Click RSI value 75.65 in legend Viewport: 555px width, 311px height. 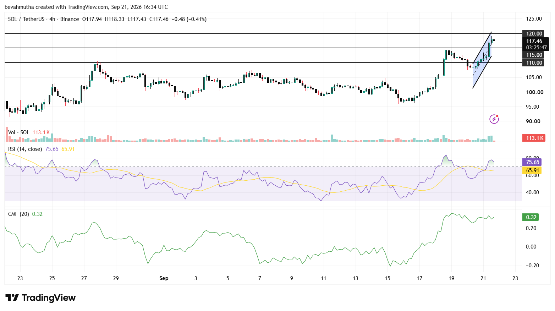[52, 149]
